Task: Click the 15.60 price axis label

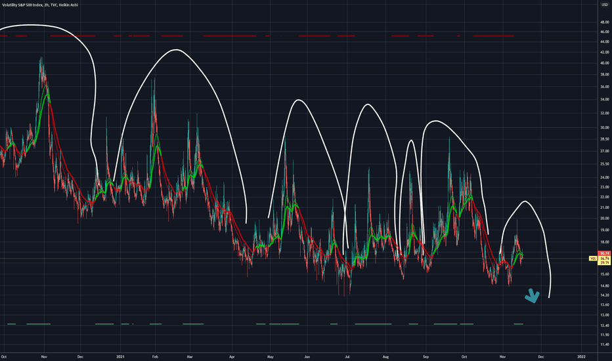Action: [605, 274]
